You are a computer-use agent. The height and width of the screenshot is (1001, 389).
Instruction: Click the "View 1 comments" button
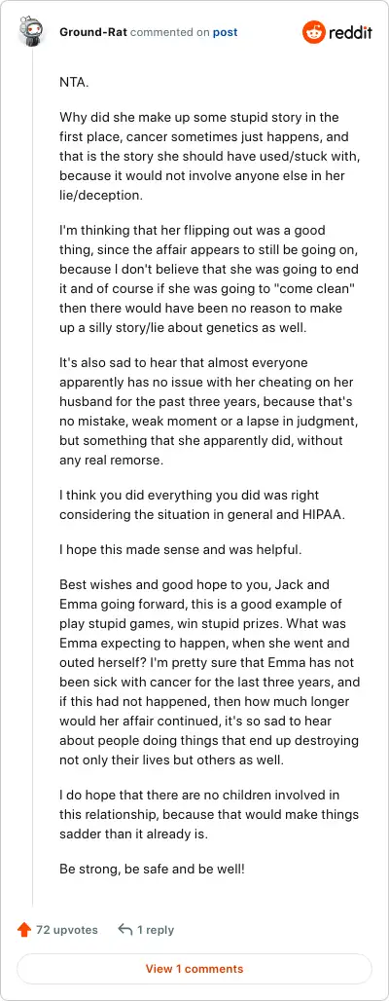coord(194,969)
